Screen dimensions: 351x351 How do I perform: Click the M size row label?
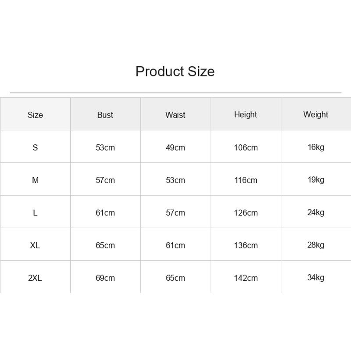35,180
